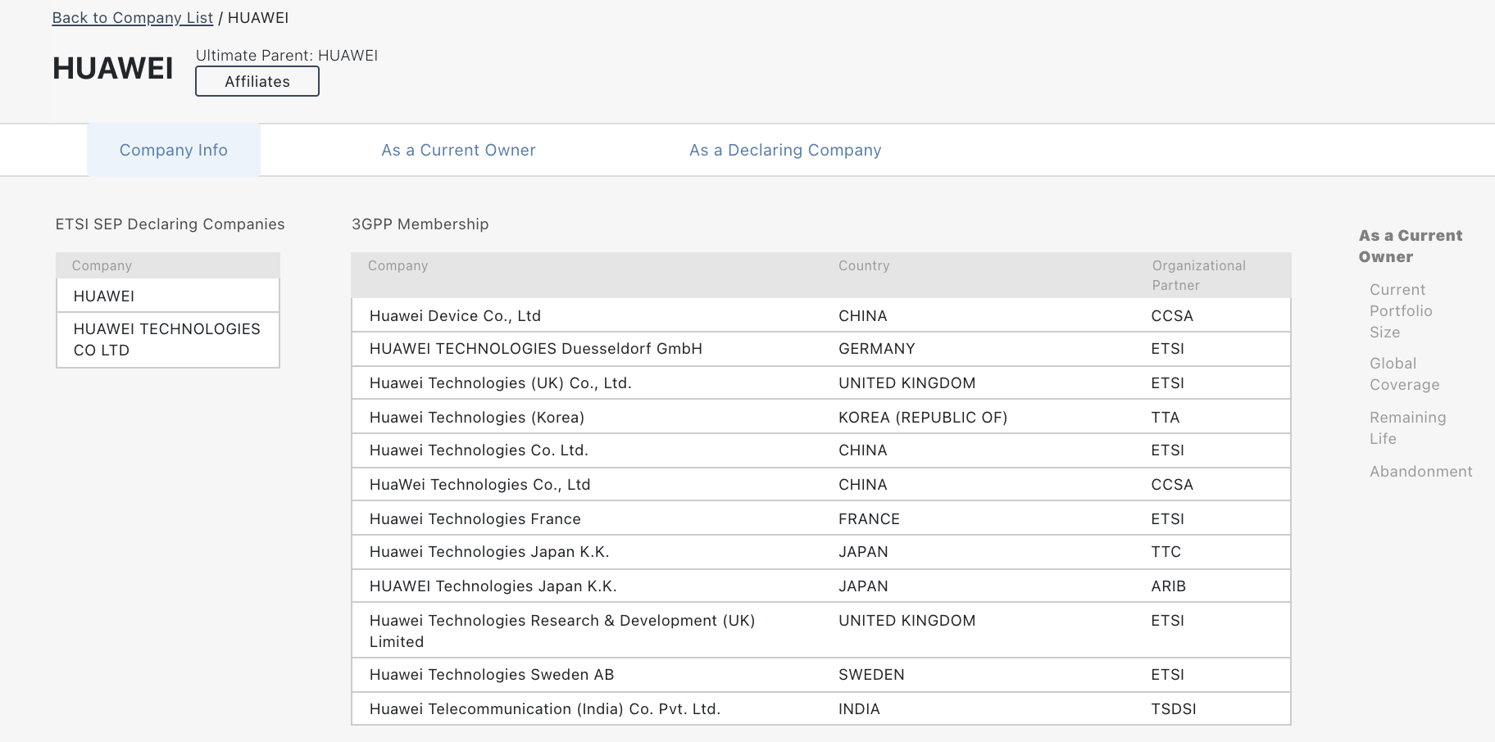This screenshot has height=742, width=1495.
Task: Click Ultimate Parent: HUAWEI text
Action: point(287,56)
